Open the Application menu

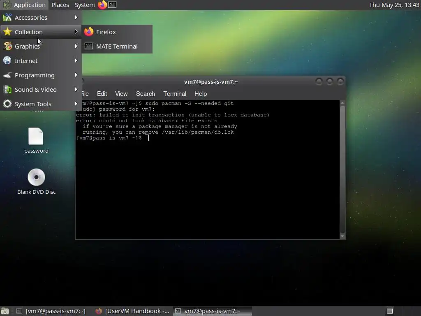[30, 5]
